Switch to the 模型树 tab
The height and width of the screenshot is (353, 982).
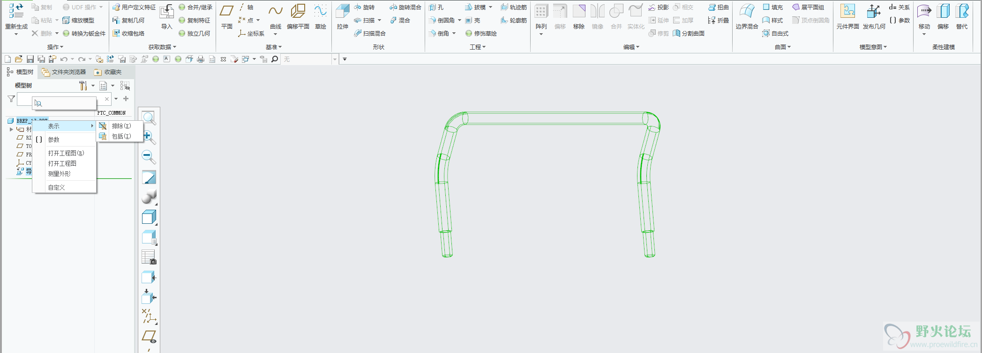(20, 72)
